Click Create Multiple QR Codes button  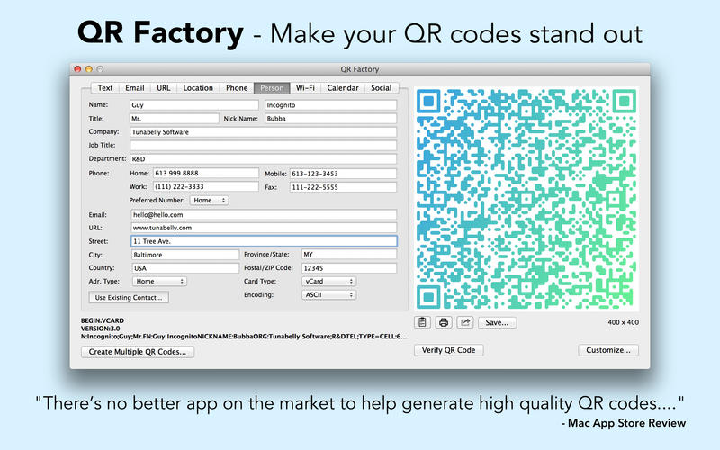pyautogui.click(x=138, y=352)
